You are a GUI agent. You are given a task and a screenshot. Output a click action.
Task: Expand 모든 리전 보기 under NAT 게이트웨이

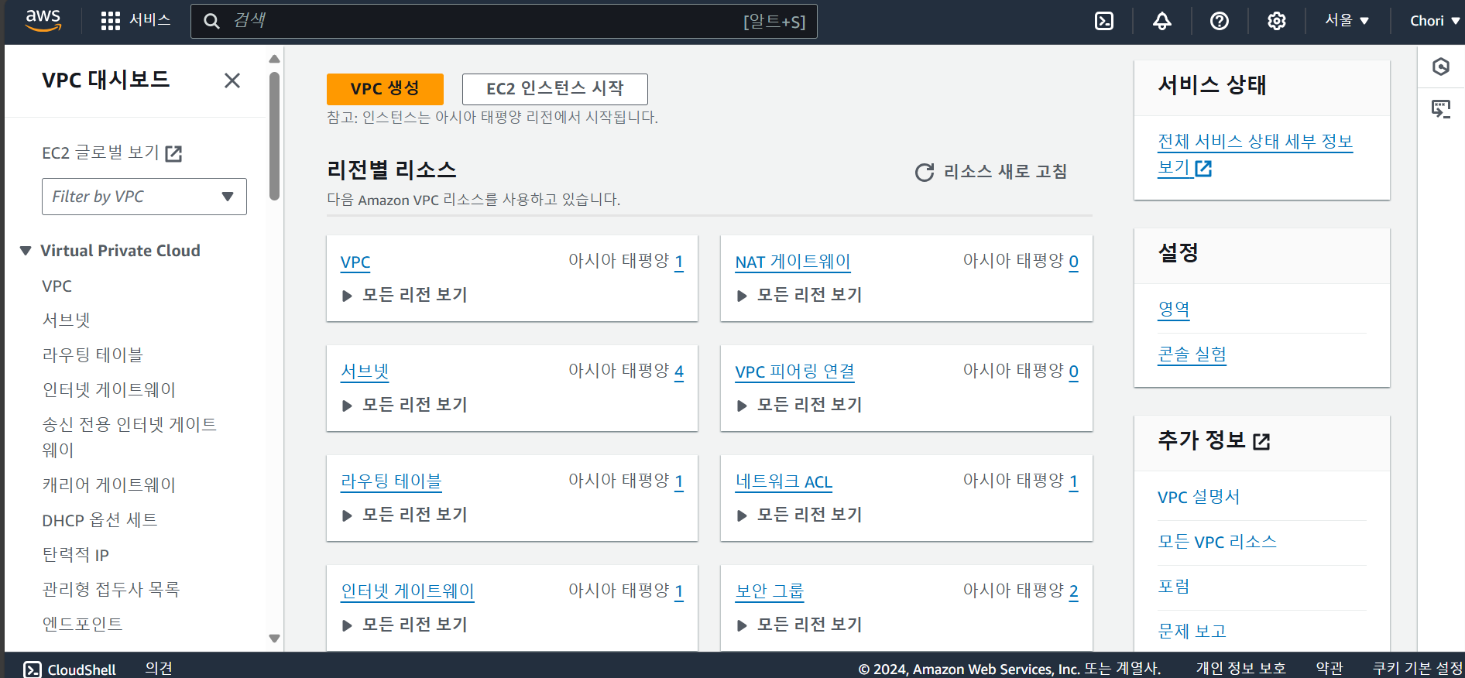coord(799,295)
